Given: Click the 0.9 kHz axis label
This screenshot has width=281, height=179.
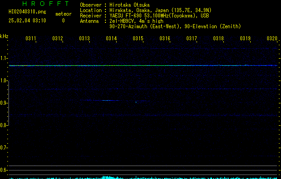Looking at the screenshot, I should (x=4, y=103).
